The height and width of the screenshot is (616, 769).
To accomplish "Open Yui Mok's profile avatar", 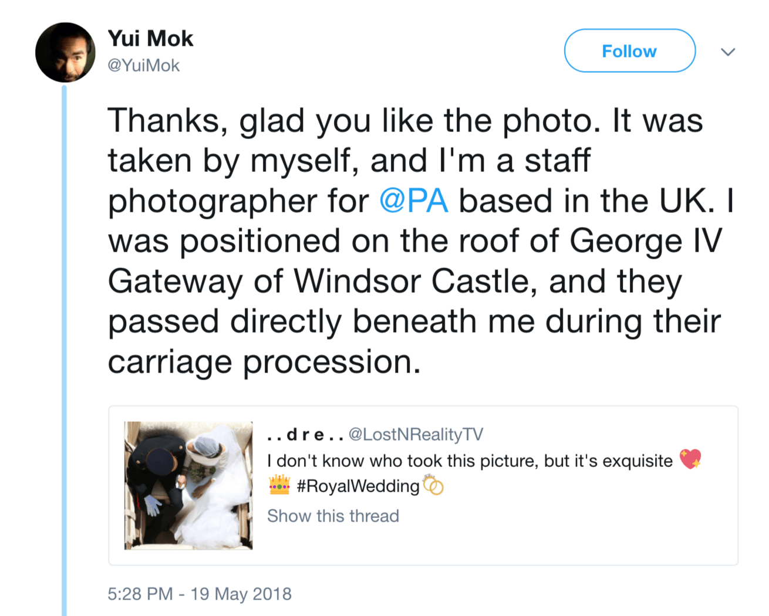I will [65, 52].
